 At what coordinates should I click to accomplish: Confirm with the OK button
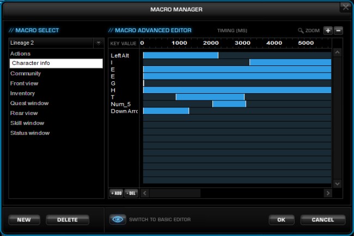click(x=282, y=220)
